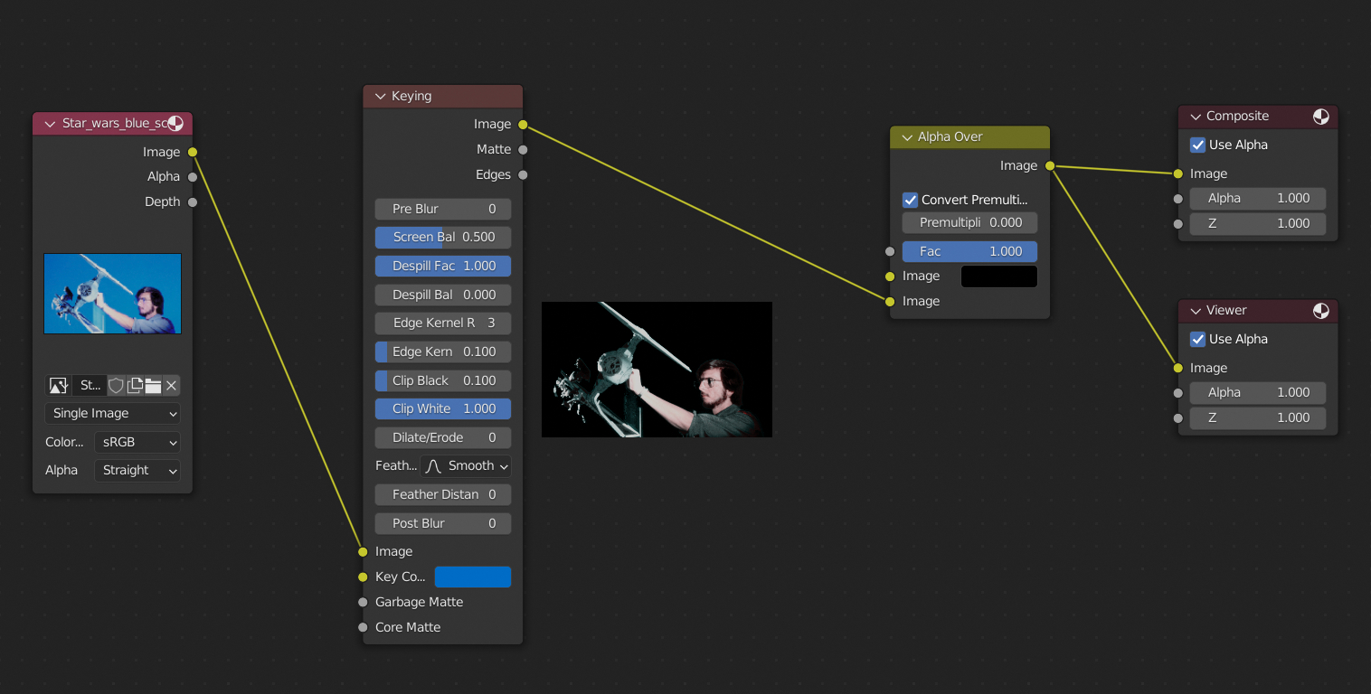Click the duplicate image datablock icon
This screenshot has height=694, width=1371.
135,386
